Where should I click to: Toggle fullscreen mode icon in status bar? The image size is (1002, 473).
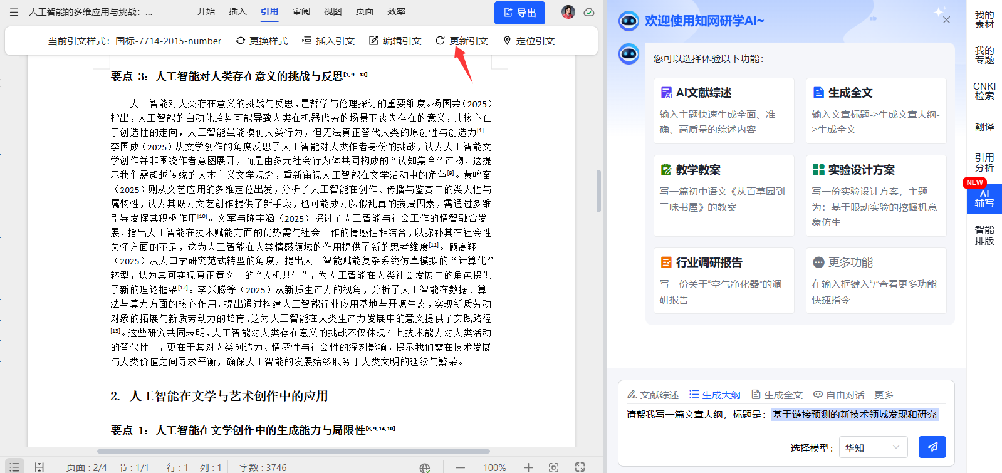tap(580, 467)
